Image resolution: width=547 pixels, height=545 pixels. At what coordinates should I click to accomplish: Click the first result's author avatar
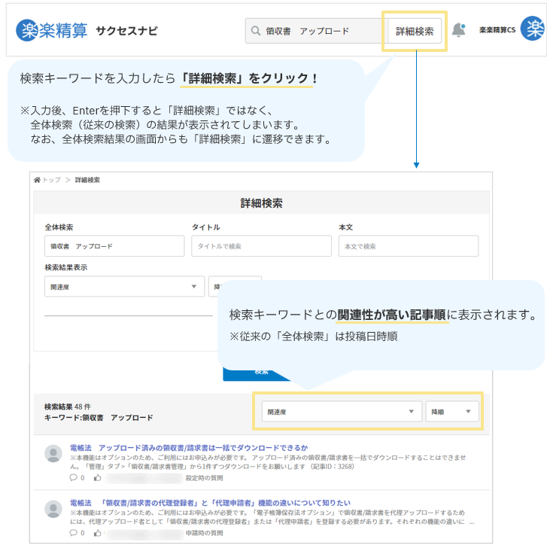53,454
